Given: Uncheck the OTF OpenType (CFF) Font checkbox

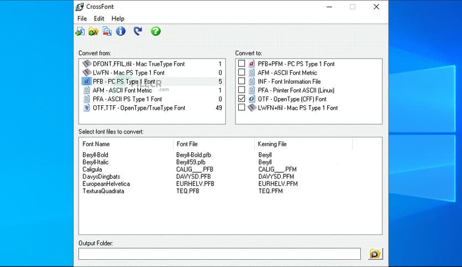Looking at the screenshot, I should (242, 99).
